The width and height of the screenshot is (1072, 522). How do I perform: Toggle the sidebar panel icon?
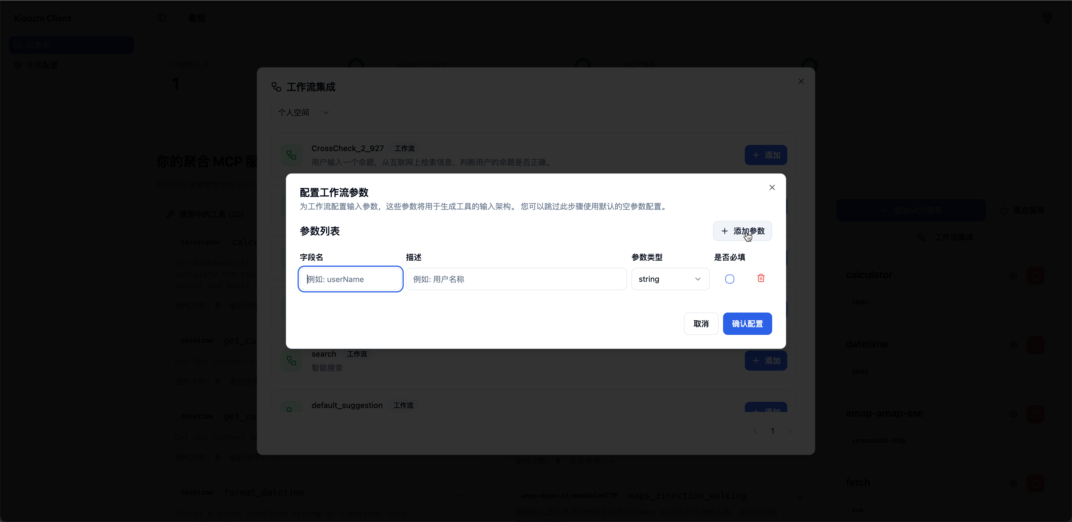[162, 18]
